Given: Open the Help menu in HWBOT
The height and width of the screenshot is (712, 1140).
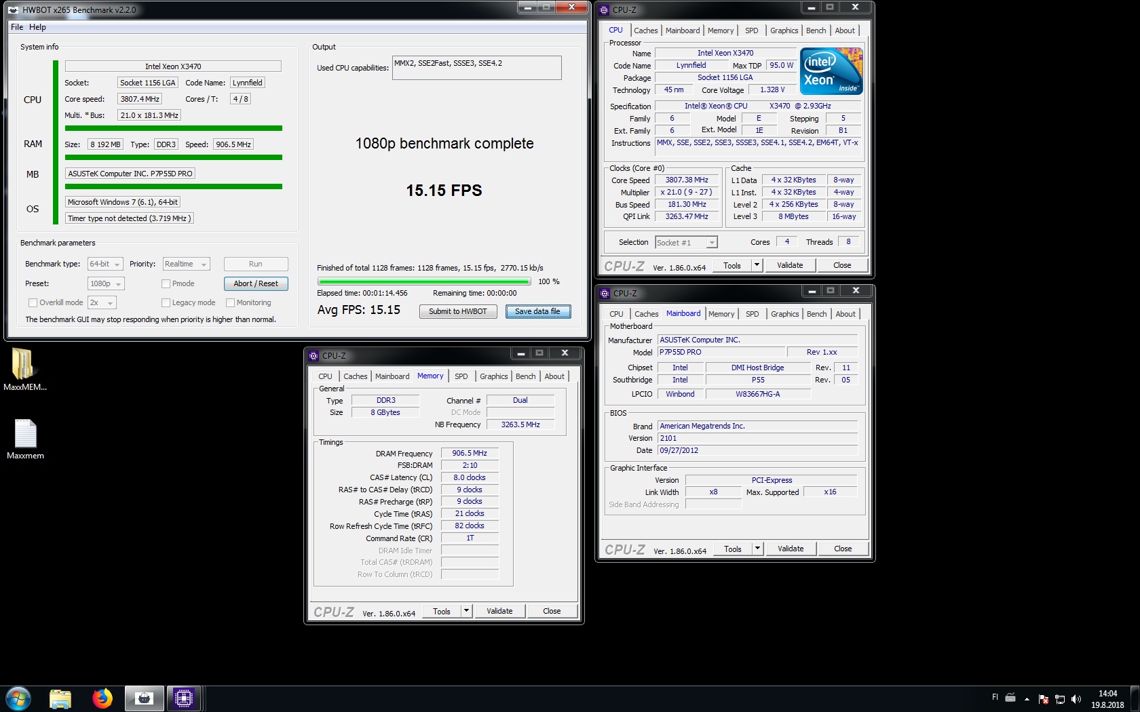Looking at the screenshot, I should [37, 27].
